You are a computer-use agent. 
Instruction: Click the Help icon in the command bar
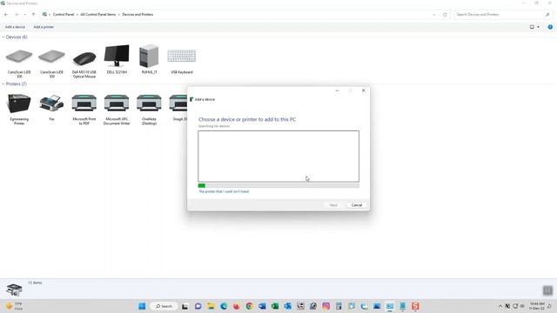tap(550, 27)
